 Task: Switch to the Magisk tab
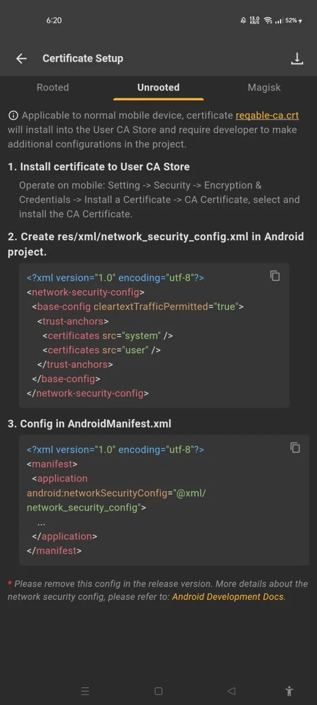pos(264,88)
